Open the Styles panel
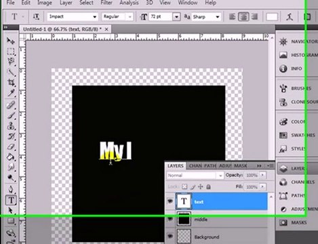Screen dimensions: 318x244 point(292,149)
